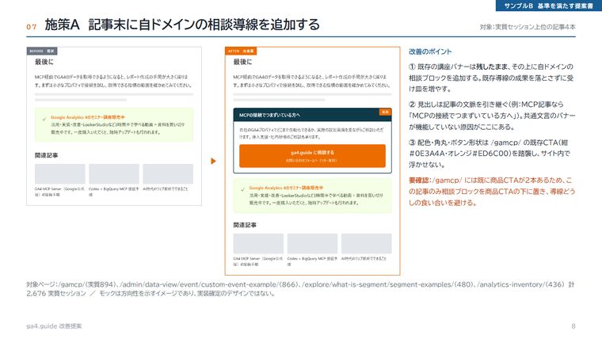Click the seminar banner title in the AFTER mock
This screenshot has height=339, width=602.
(x=286, y=188)
